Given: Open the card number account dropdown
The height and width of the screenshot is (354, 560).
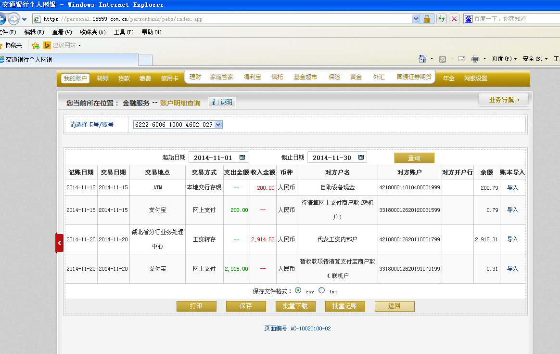Looking at the screenshot, I should click(218, 124).
